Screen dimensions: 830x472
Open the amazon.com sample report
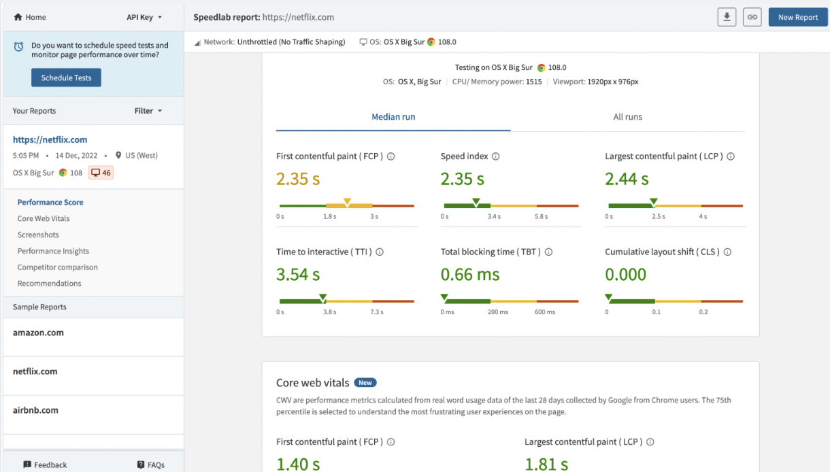click(x=38, y=333)
